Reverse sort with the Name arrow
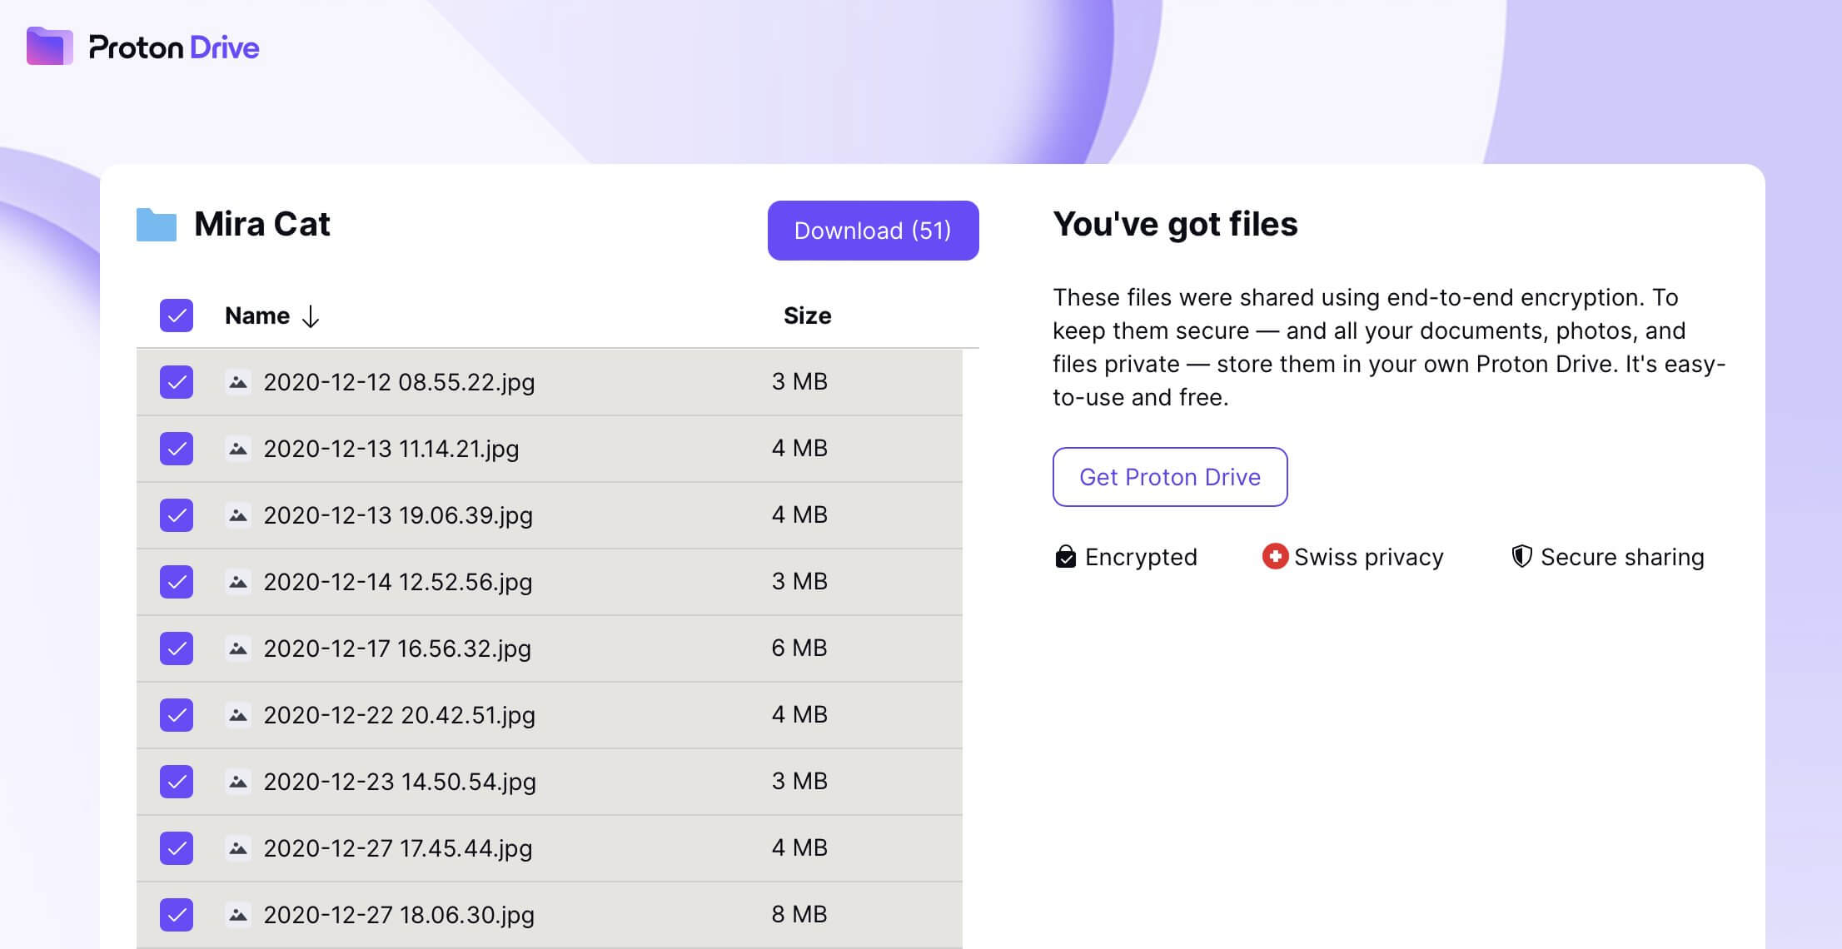Viewport: 1842px width, 949px height. [311, 316]
